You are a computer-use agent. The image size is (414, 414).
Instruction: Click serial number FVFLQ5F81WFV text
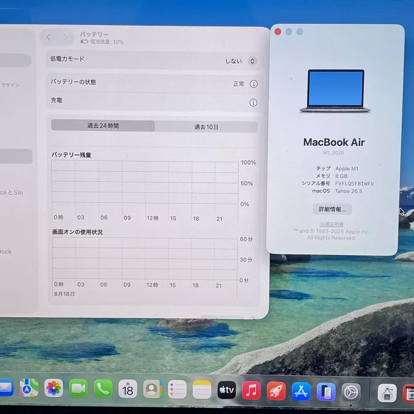pos(354,184)
